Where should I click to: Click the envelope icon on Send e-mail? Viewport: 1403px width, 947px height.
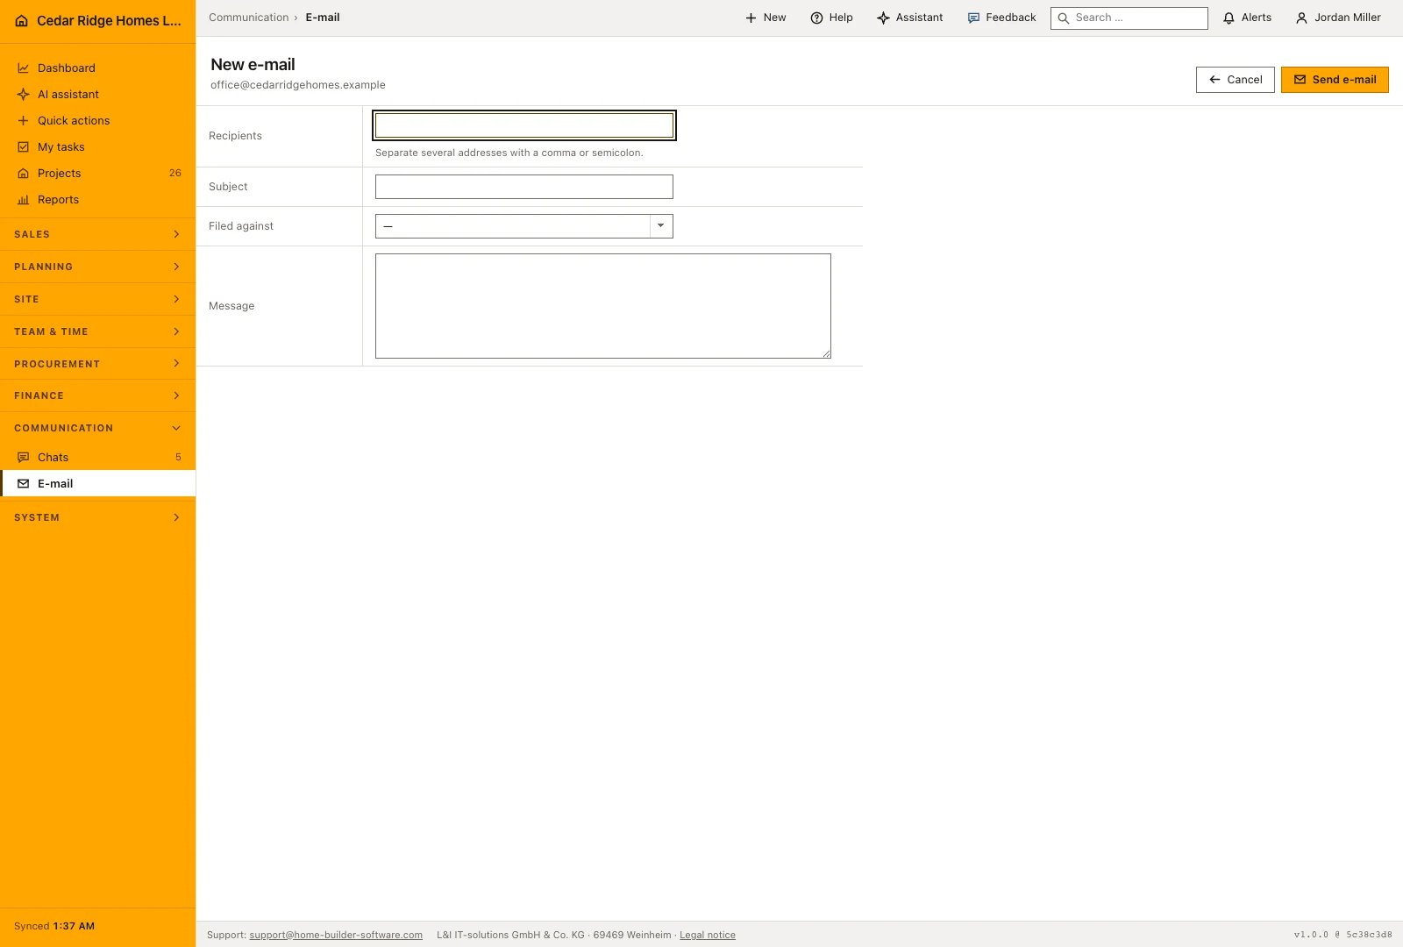[x=1300, y=80]
